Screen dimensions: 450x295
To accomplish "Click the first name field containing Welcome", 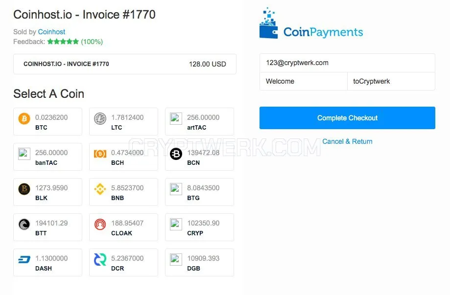I will click(304, 81).
